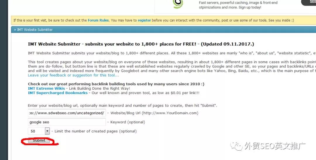Click the green swirl ad logo icon
Image resolution: width=316 pixels, height=160 pixels.
[x=178, y=4]
